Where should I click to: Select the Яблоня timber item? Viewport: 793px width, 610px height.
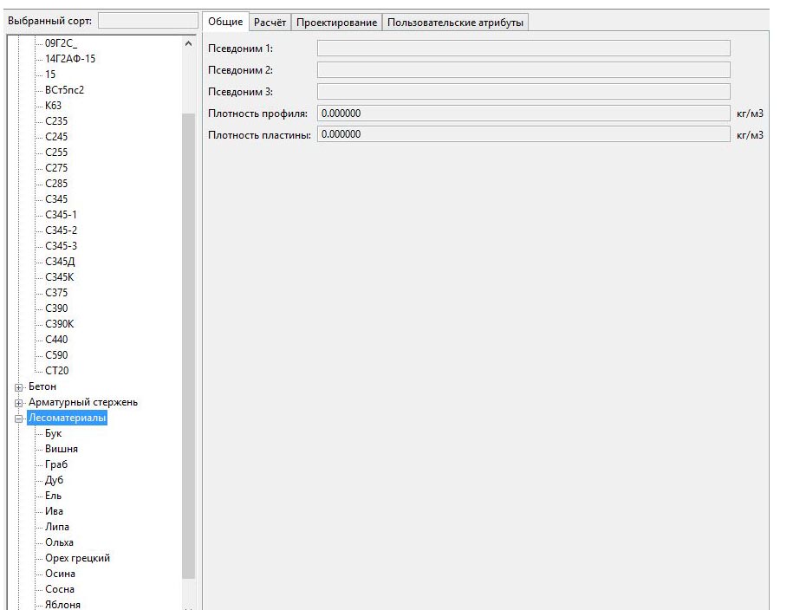point(62,605)
